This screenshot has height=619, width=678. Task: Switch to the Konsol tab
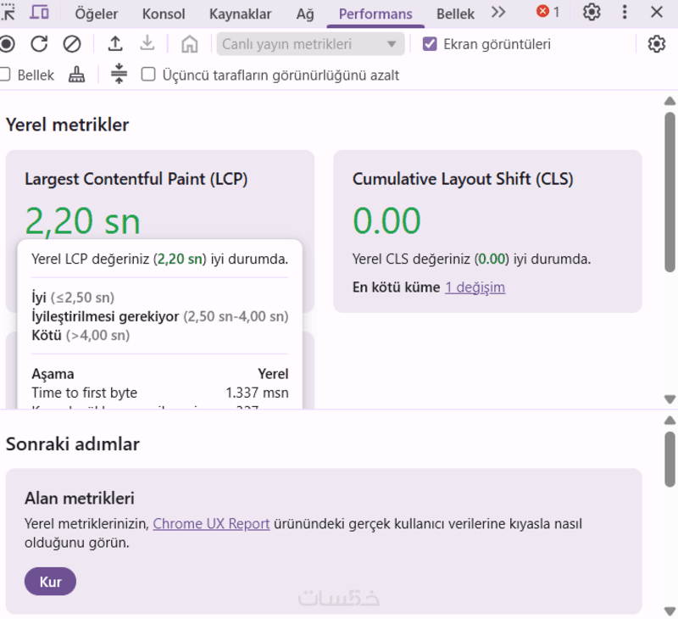coord(164,14)
